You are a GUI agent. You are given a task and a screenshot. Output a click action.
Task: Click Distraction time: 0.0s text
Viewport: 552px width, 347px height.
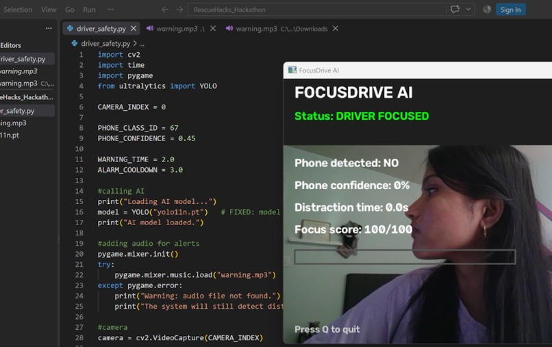coord(351,207)
